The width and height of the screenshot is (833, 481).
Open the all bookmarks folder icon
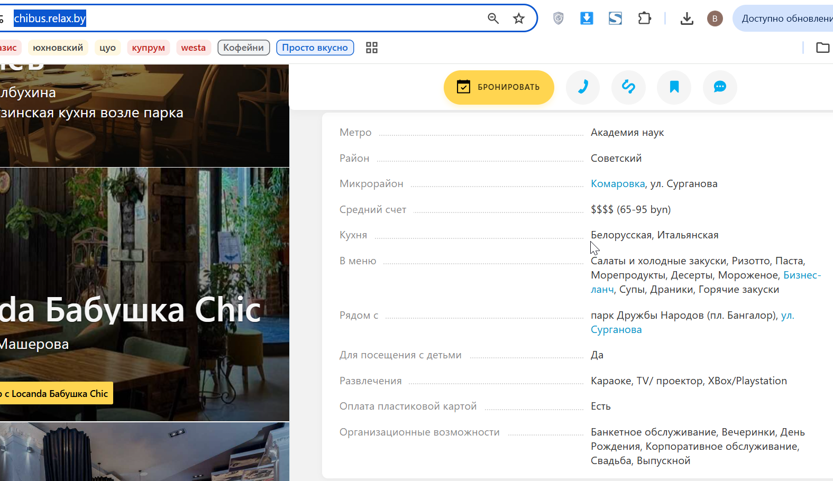pyautogui.click(x=822, y=48)
